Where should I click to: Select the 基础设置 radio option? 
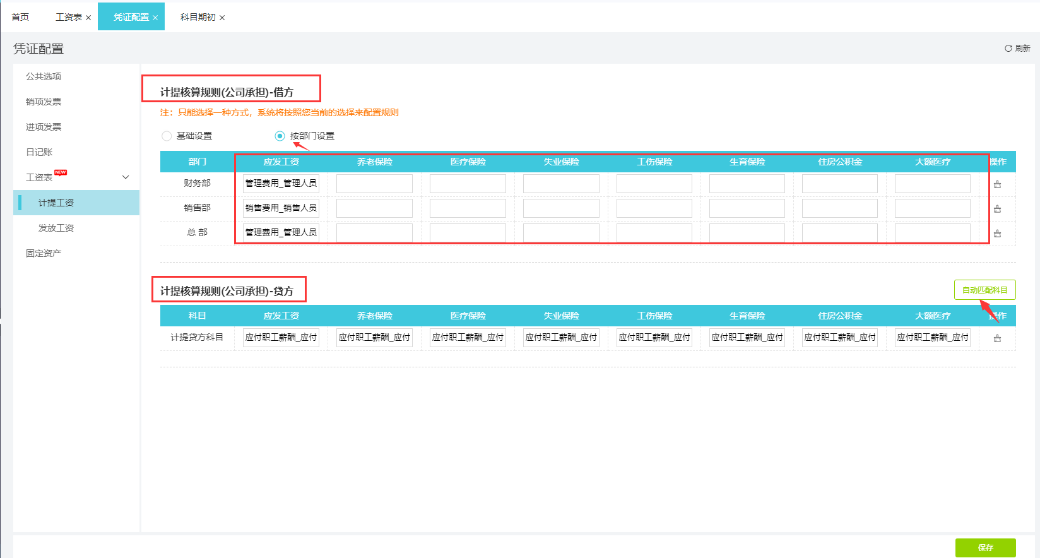click(x=167, y=136)
